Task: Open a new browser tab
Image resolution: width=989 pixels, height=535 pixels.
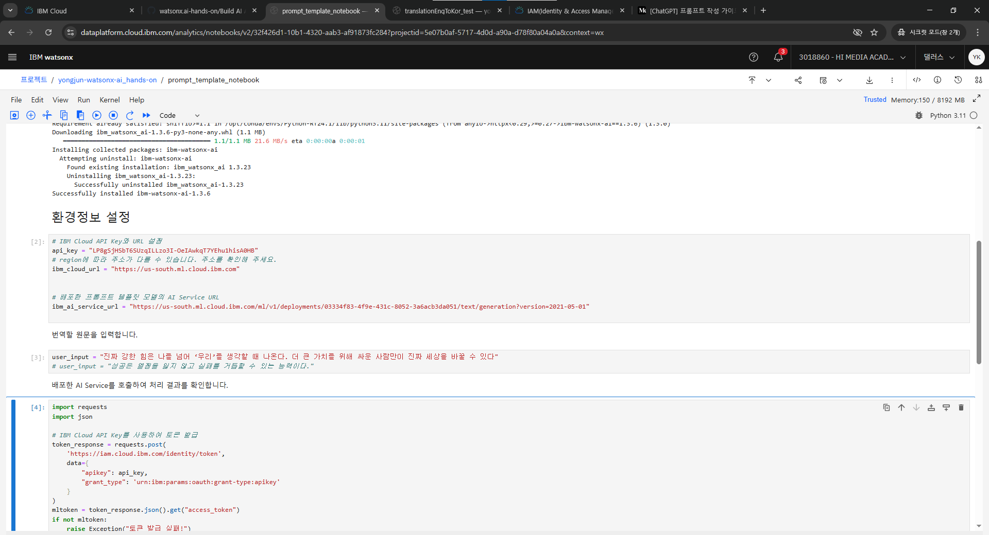Action: point(763,10)
